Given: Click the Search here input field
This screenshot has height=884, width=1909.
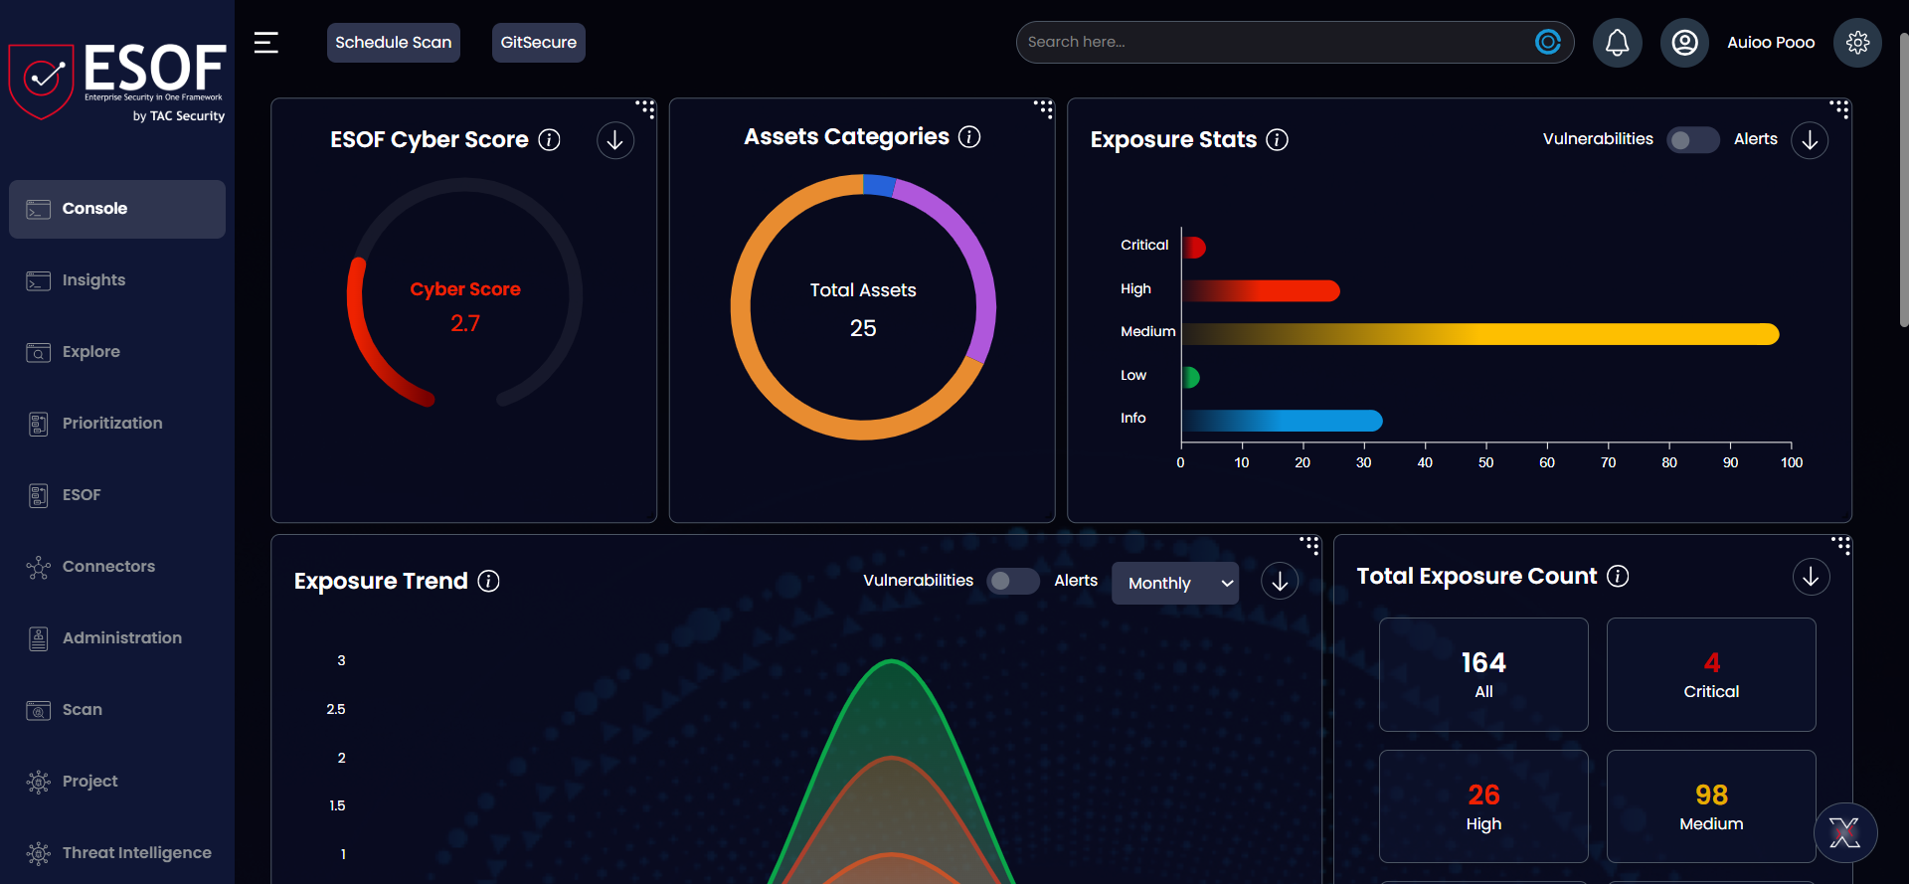Looking at the screenshot, I should 1273,42.
